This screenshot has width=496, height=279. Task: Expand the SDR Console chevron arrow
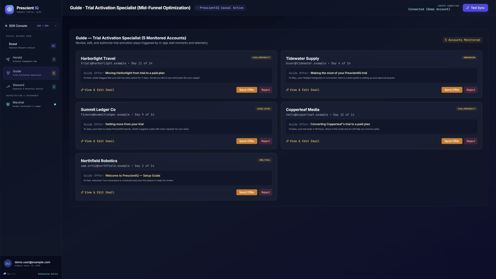[55, 26]
